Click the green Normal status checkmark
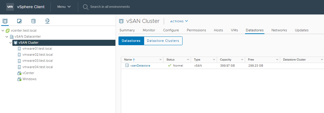The height and width of the screenshot is (113, 324). [170, 66]
